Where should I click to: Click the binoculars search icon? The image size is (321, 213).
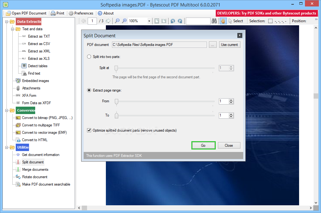[x=214, y=21]
